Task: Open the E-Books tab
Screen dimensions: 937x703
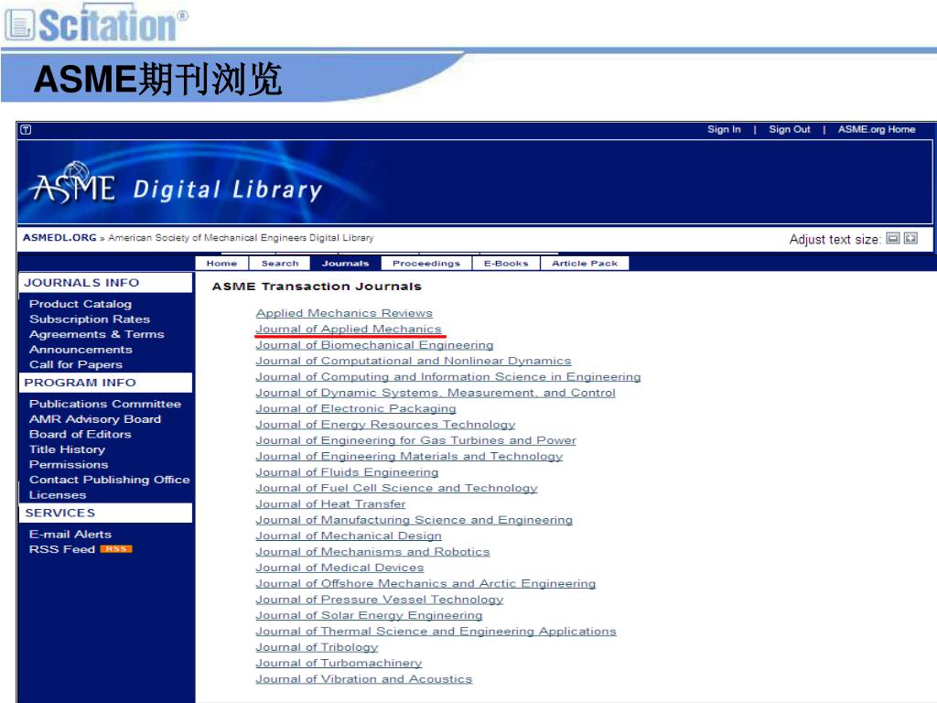Action: (x=505, y=263)
